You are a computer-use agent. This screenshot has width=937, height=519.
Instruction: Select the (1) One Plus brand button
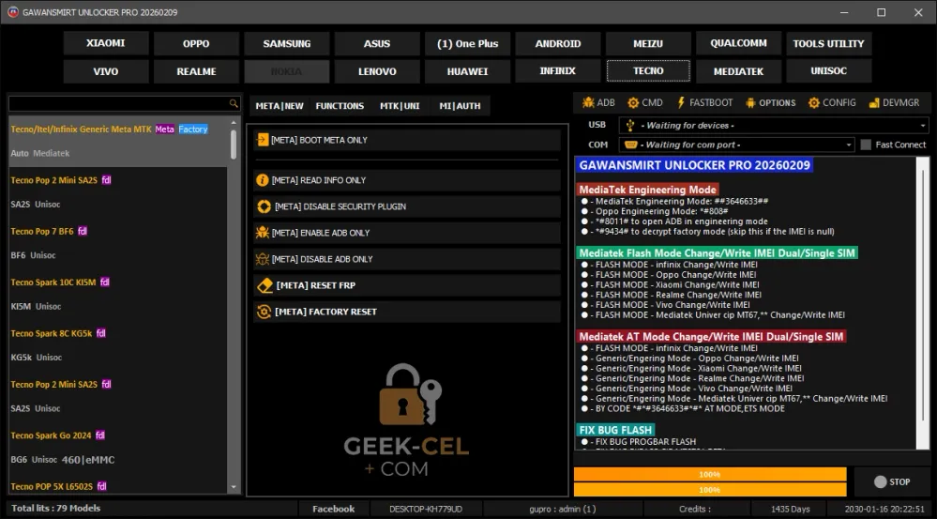[x=467, y=44]
